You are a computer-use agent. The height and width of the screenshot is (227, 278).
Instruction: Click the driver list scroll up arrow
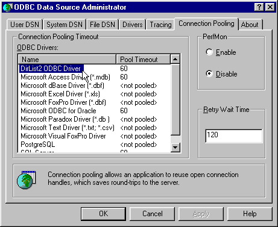click(175, 59)
